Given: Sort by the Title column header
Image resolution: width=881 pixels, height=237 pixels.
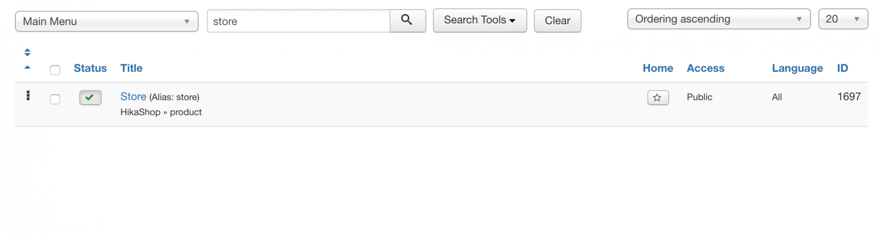Looking at the screenshot, I should pyautogui.click(x=131, y=68).
